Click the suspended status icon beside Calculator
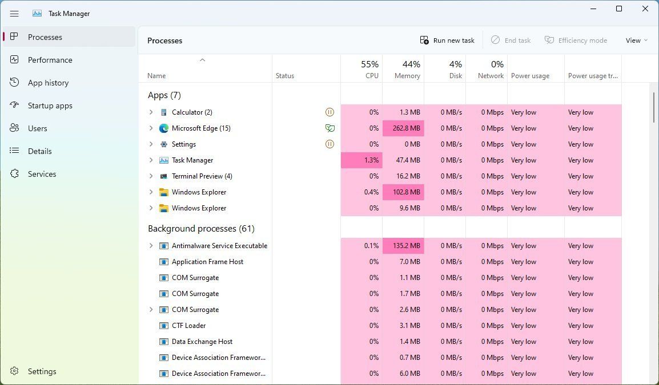The width and height of the screenshot is (659, 385). click(x=329, y=112)
